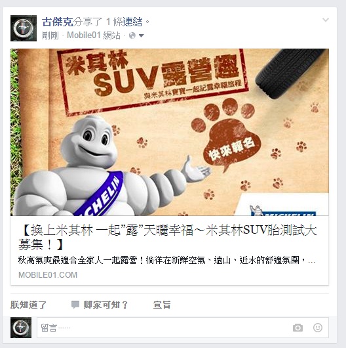Click the speech bubble comment icon
The height and width of the screenshot is (348, 346).
click(75, 305)
